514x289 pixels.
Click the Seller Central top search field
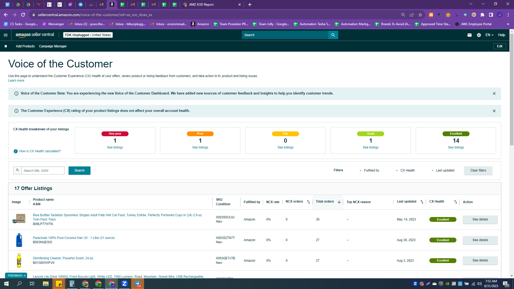[x=285, y=35]
